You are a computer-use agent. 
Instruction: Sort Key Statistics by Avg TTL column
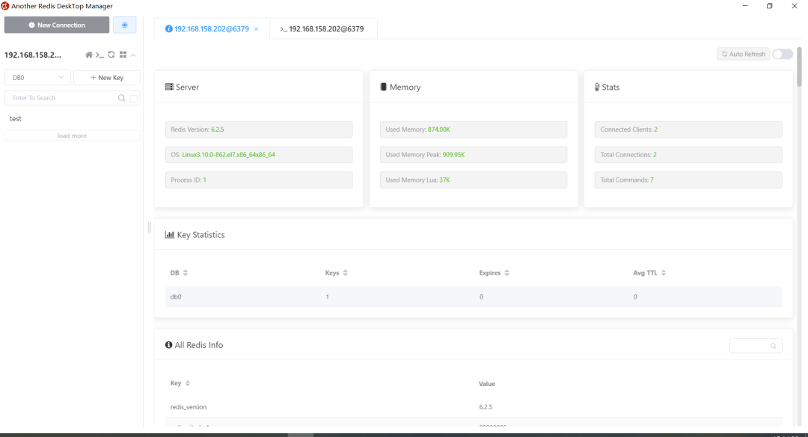[x=663, y=272]
